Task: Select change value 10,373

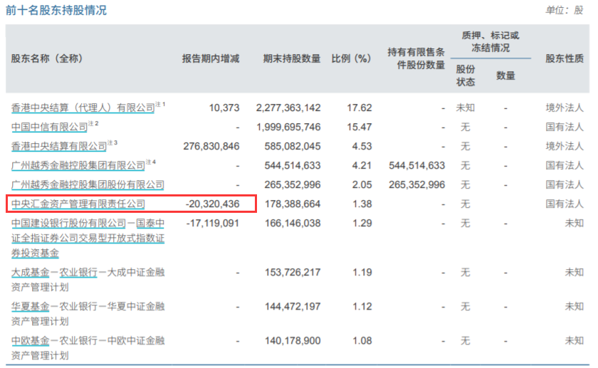Action: 224,108
